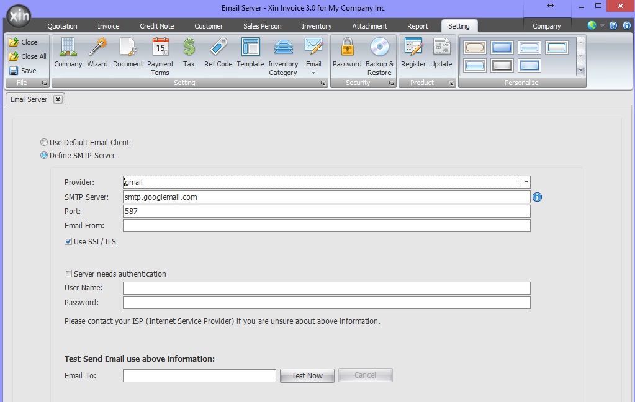The height and width of the screenshot is (402, 635).
Task: Click the Email ribbon icon
Action: [313, 52]
